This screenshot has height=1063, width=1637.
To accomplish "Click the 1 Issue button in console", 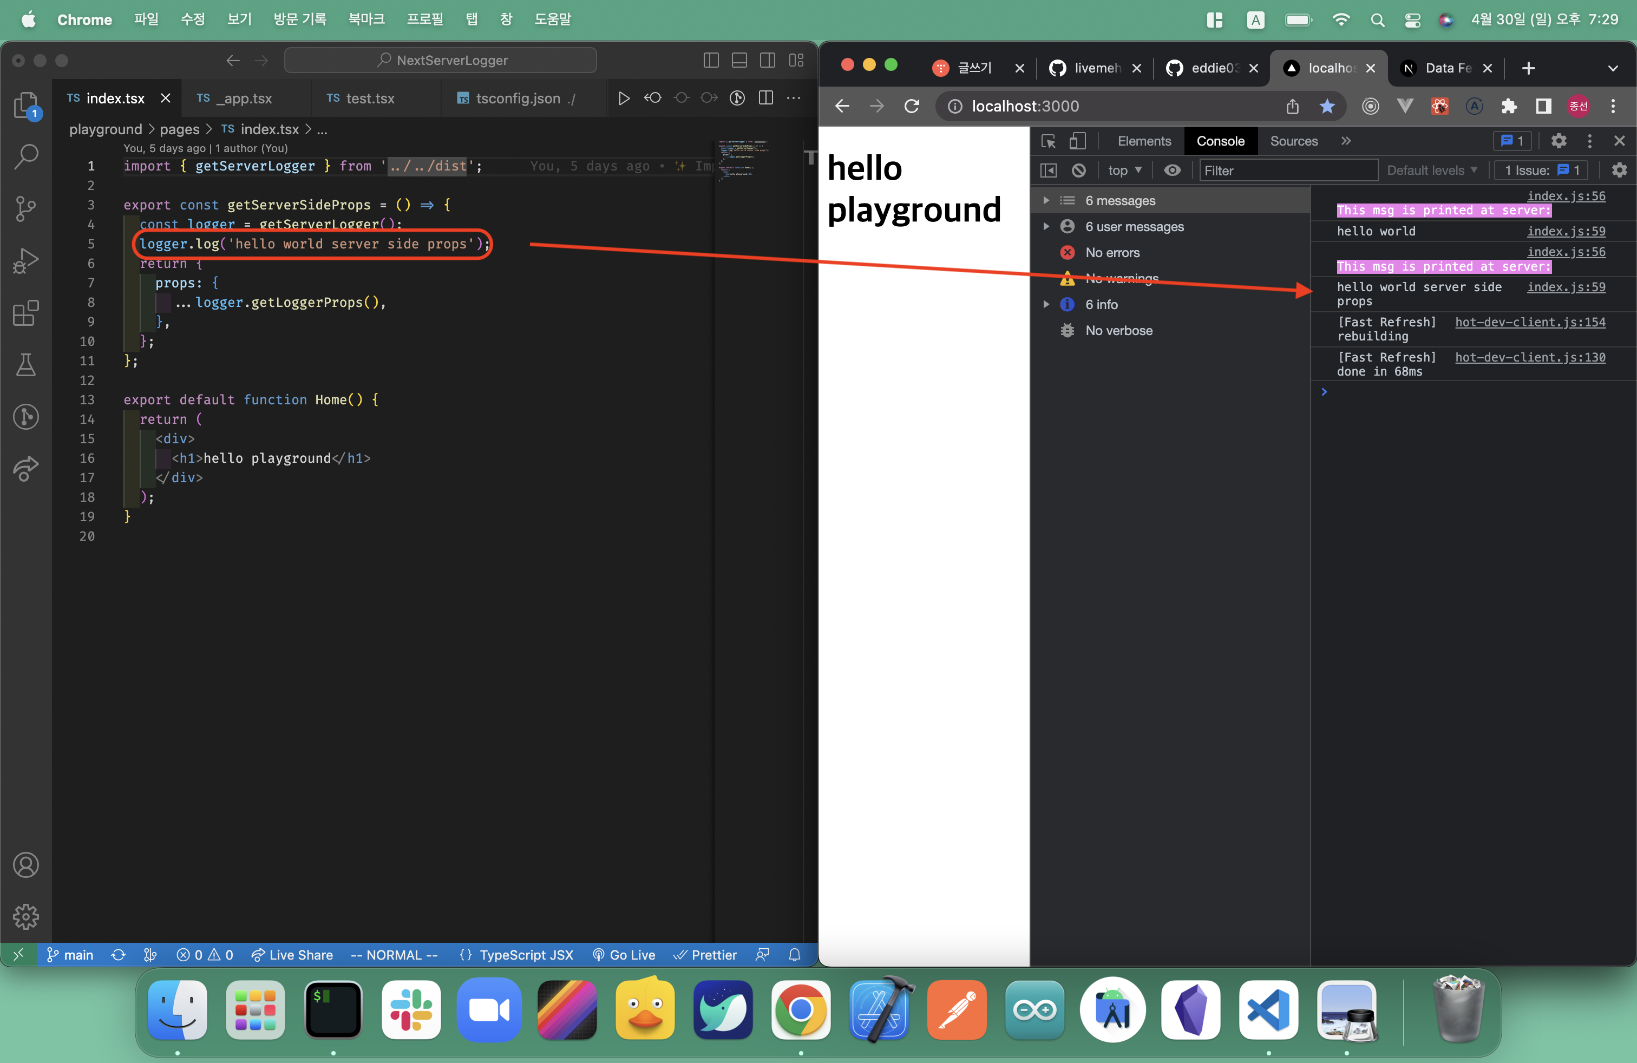I will [1541, 170].
